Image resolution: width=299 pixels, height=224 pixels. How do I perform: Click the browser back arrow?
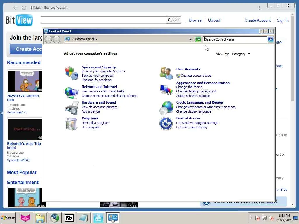click(x=16, y=8)
